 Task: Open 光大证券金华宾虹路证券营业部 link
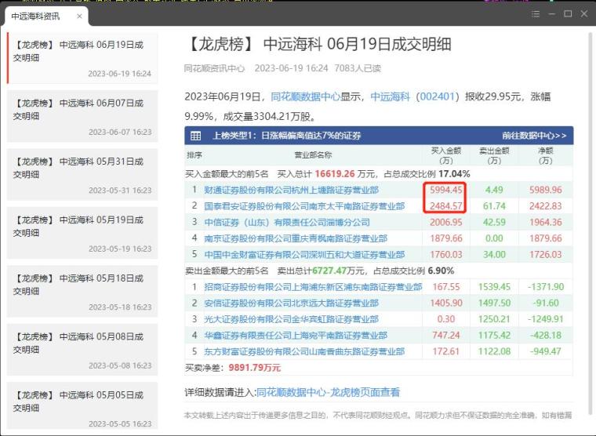click(x=292, y=319)
